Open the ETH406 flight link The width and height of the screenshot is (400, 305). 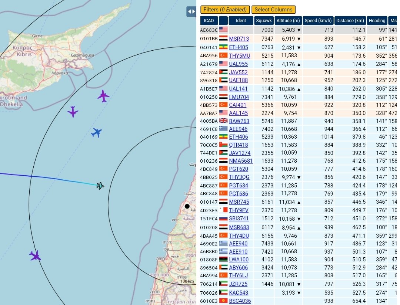[238, 137]
